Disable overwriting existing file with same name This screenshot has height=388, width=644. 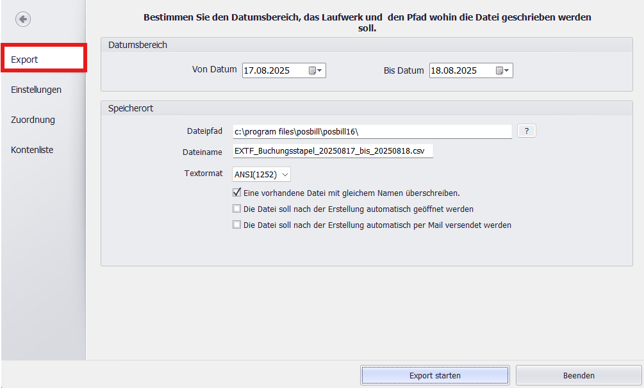[236, 193]
